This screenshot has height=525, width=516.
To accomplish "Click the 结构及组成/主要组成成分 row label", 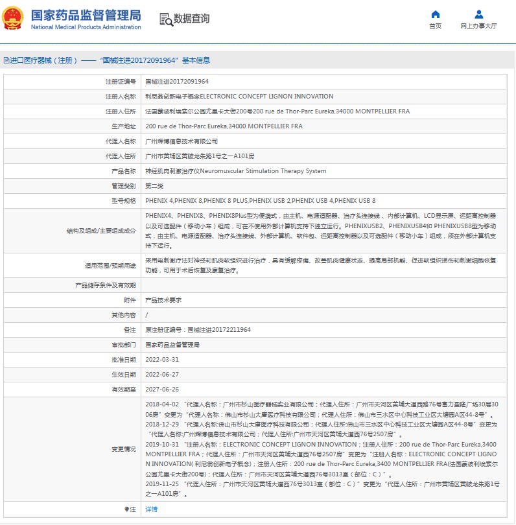I will tap(101, 231).
